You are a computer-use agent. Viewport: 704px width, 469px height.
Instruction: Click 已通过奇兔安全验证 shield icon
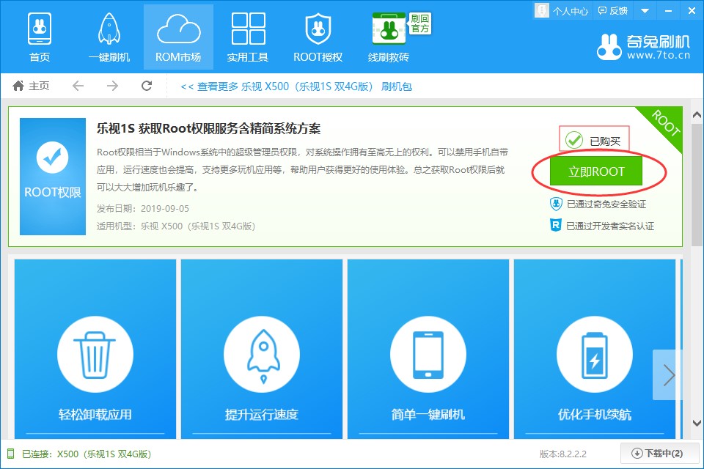click(556, 204)
